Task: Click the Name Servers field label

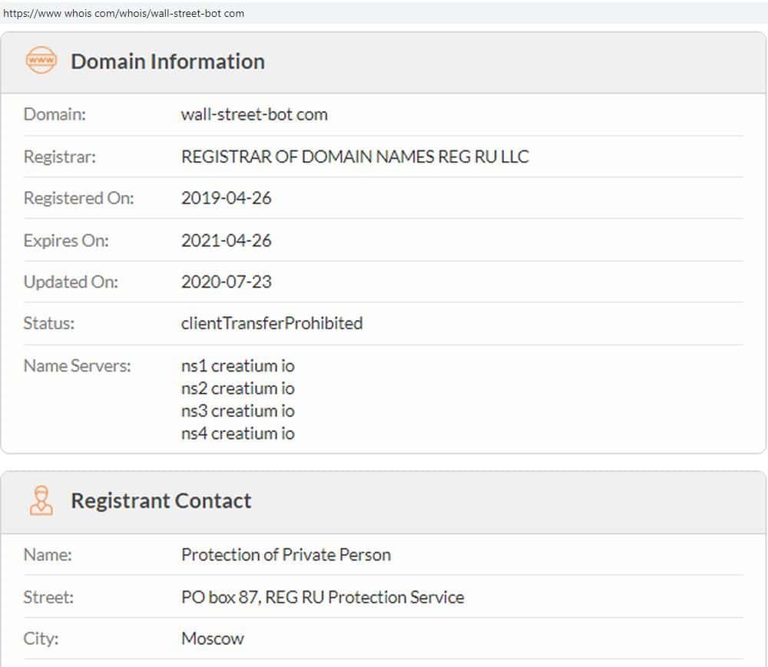Action: pos(77,365)
